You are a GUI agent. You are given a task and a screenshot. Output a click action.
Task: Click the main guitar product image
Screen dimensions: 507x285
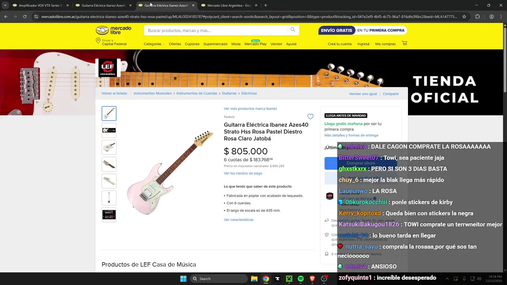(170, 172)
